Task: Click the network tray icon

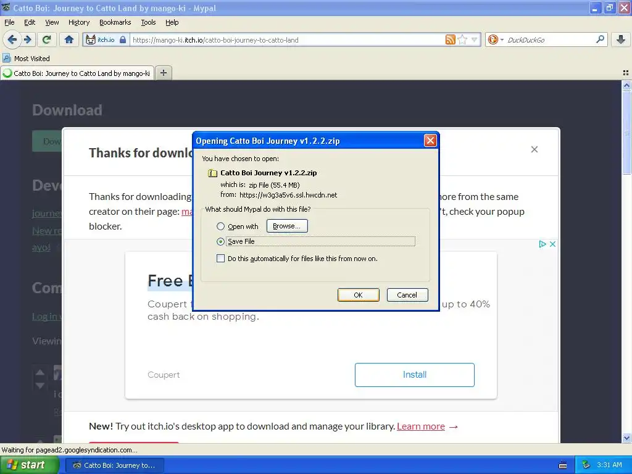Action: [x=586, y=465]
